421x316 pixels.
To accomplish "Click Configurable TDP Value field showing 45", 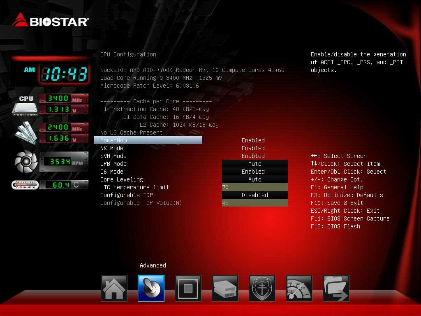I will [x=255, y=202].
